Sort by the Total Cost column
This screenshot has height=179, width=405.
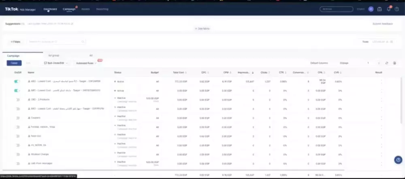point(186,72)
